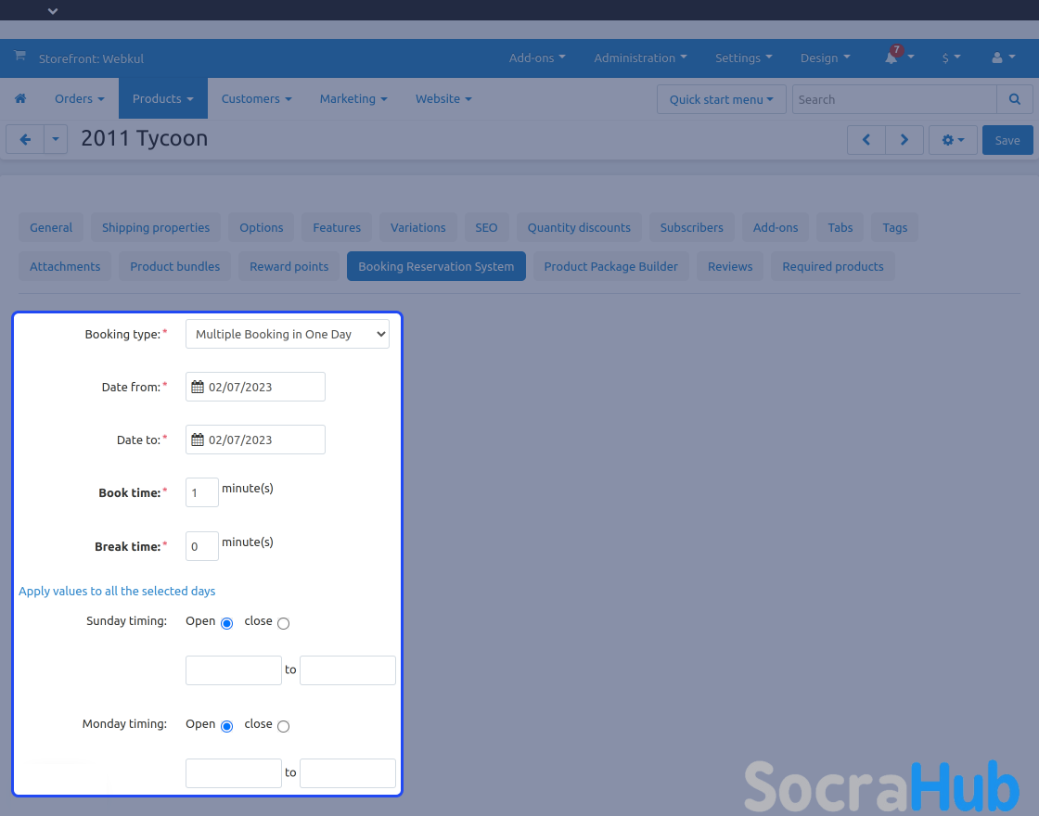This screenshot has height=816, width=1039.
Task: Open the notifications bell icon
Action: [891, 57]
